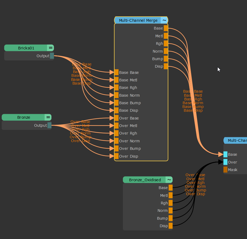Click the Bronze node Output port

(49, 125)
